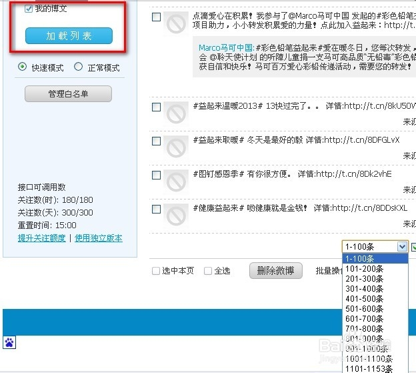Choose 401-500条 from the dropdown list

(x=375, y=299)
